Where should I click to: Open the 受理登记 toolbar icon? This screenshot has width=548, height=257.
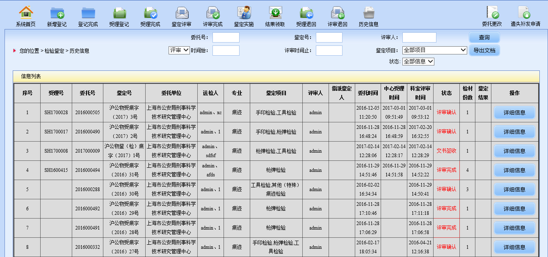119,16
